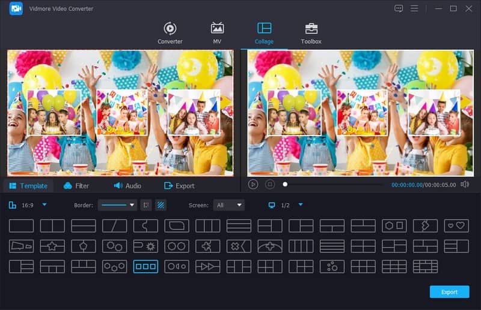
Task: Select the rounded rectangle inset template
Action: (177, 226)
